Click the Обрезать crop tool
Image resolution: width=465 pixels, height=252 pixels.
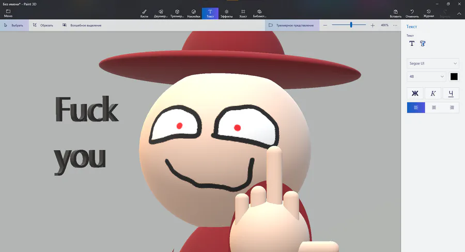pos(43,25)
